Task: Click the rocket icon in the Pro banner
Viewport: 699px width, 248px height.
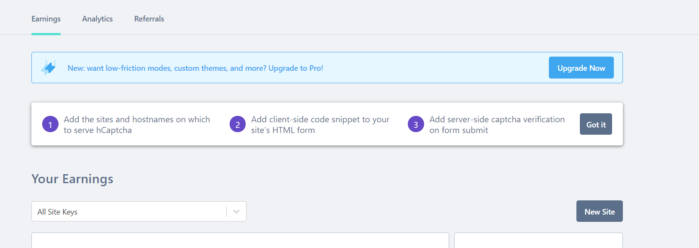Action: click(x=49, y=68)
